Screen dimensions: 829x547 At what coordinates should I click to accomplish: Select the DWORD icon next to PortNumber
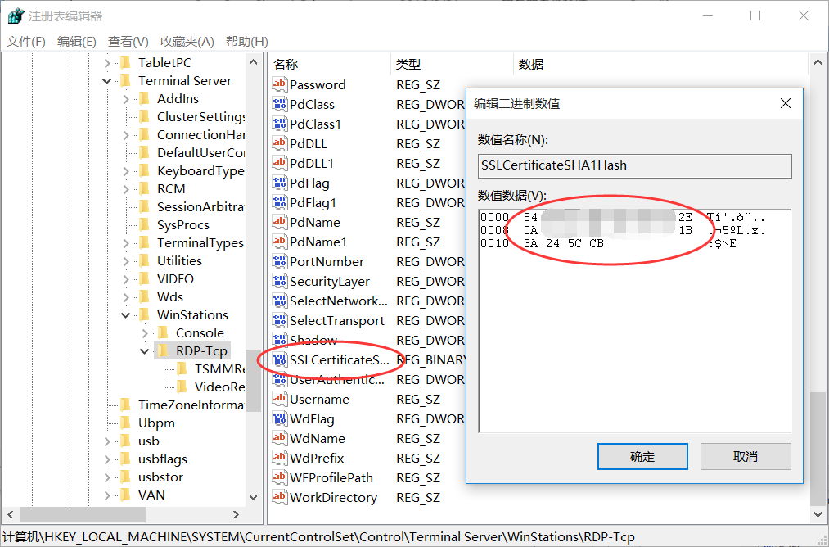pyautogui.click(x=278, y=261)
